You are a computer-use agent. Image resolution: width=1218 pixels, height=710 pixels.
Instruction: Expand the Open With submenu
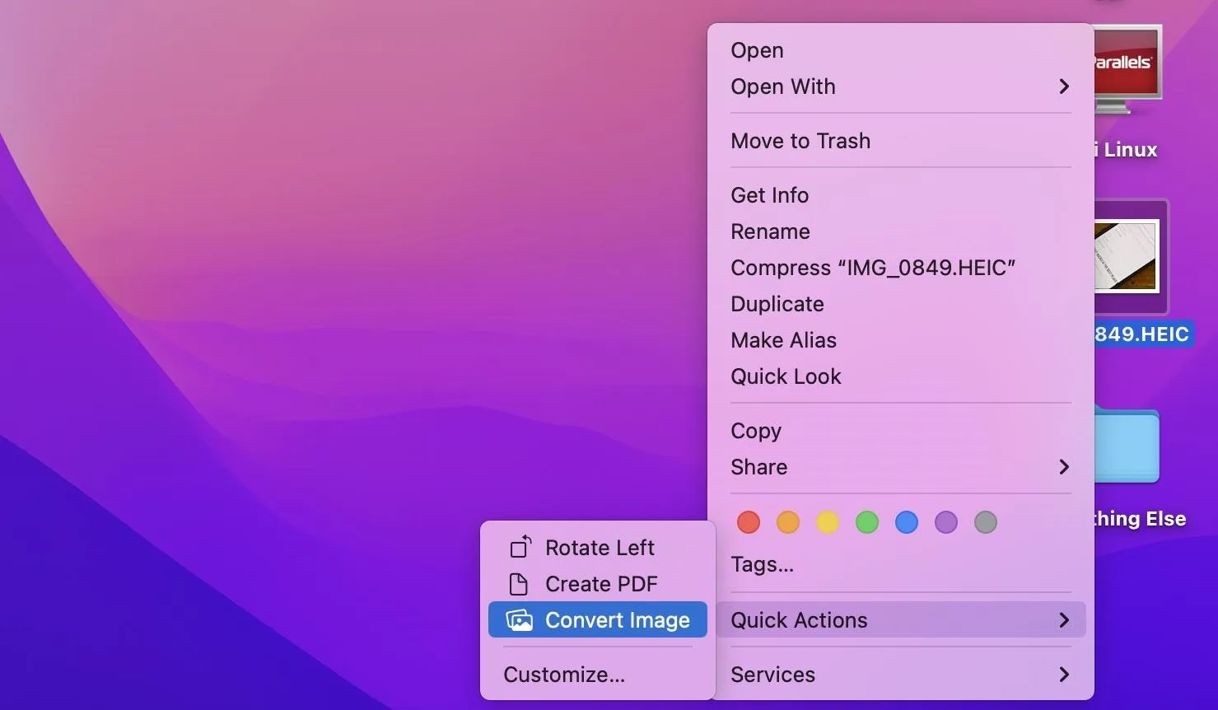pos(901,86)
